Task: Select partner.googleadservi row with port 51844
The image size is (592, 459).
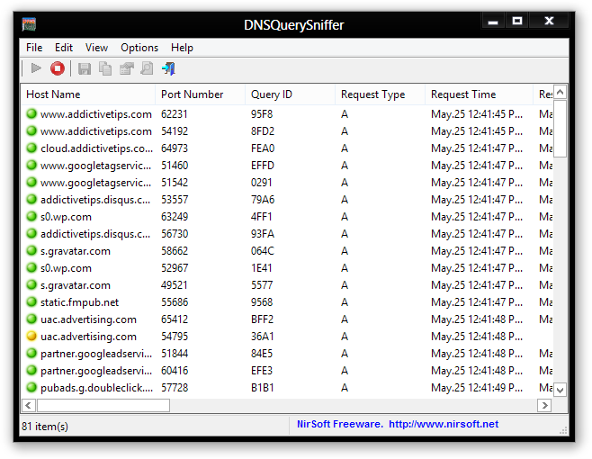Action: (287, 354)
